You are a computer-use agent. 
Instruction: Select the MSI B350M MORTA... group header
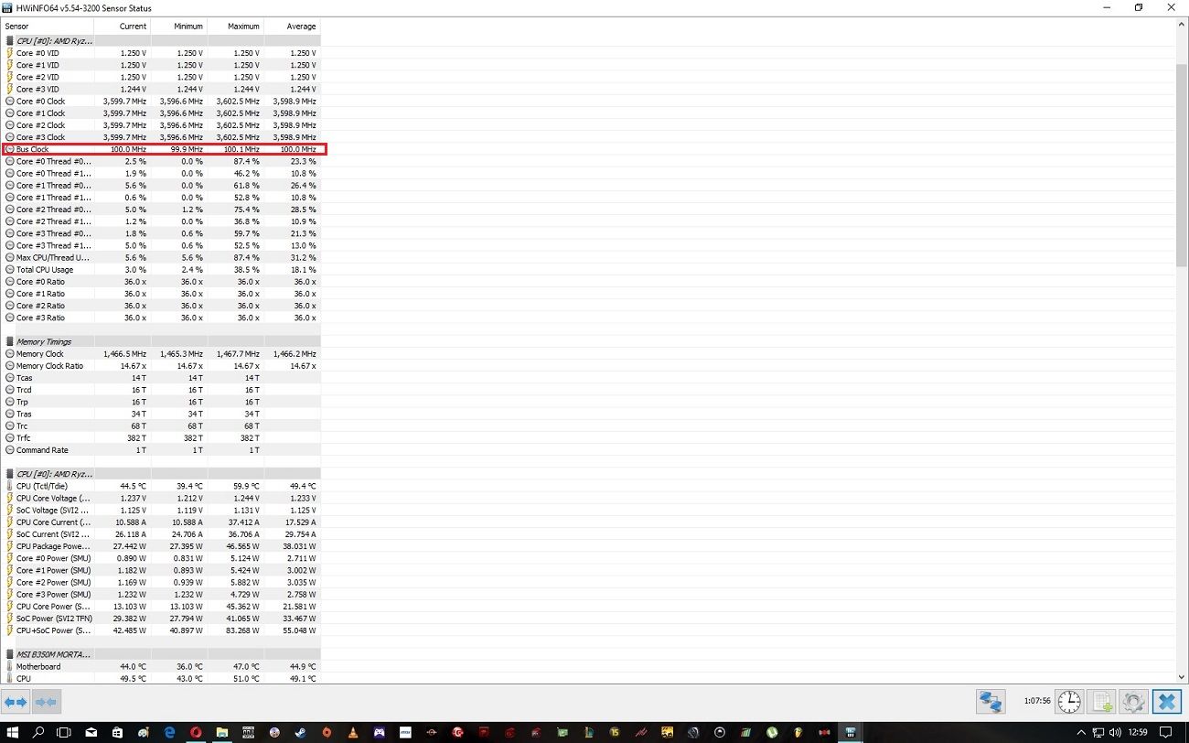click(160, 654)
